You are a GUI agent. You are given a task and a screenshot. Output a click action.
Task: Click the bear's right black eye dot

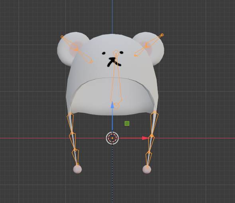[x=121, y=53]
